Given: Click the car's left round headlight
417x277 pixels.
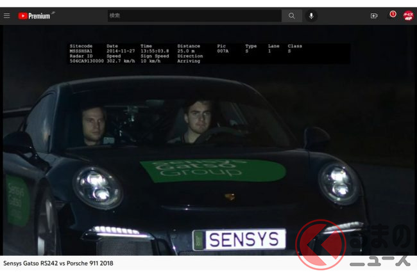Looking at the screenshot, I should click(x=98, y=187).
